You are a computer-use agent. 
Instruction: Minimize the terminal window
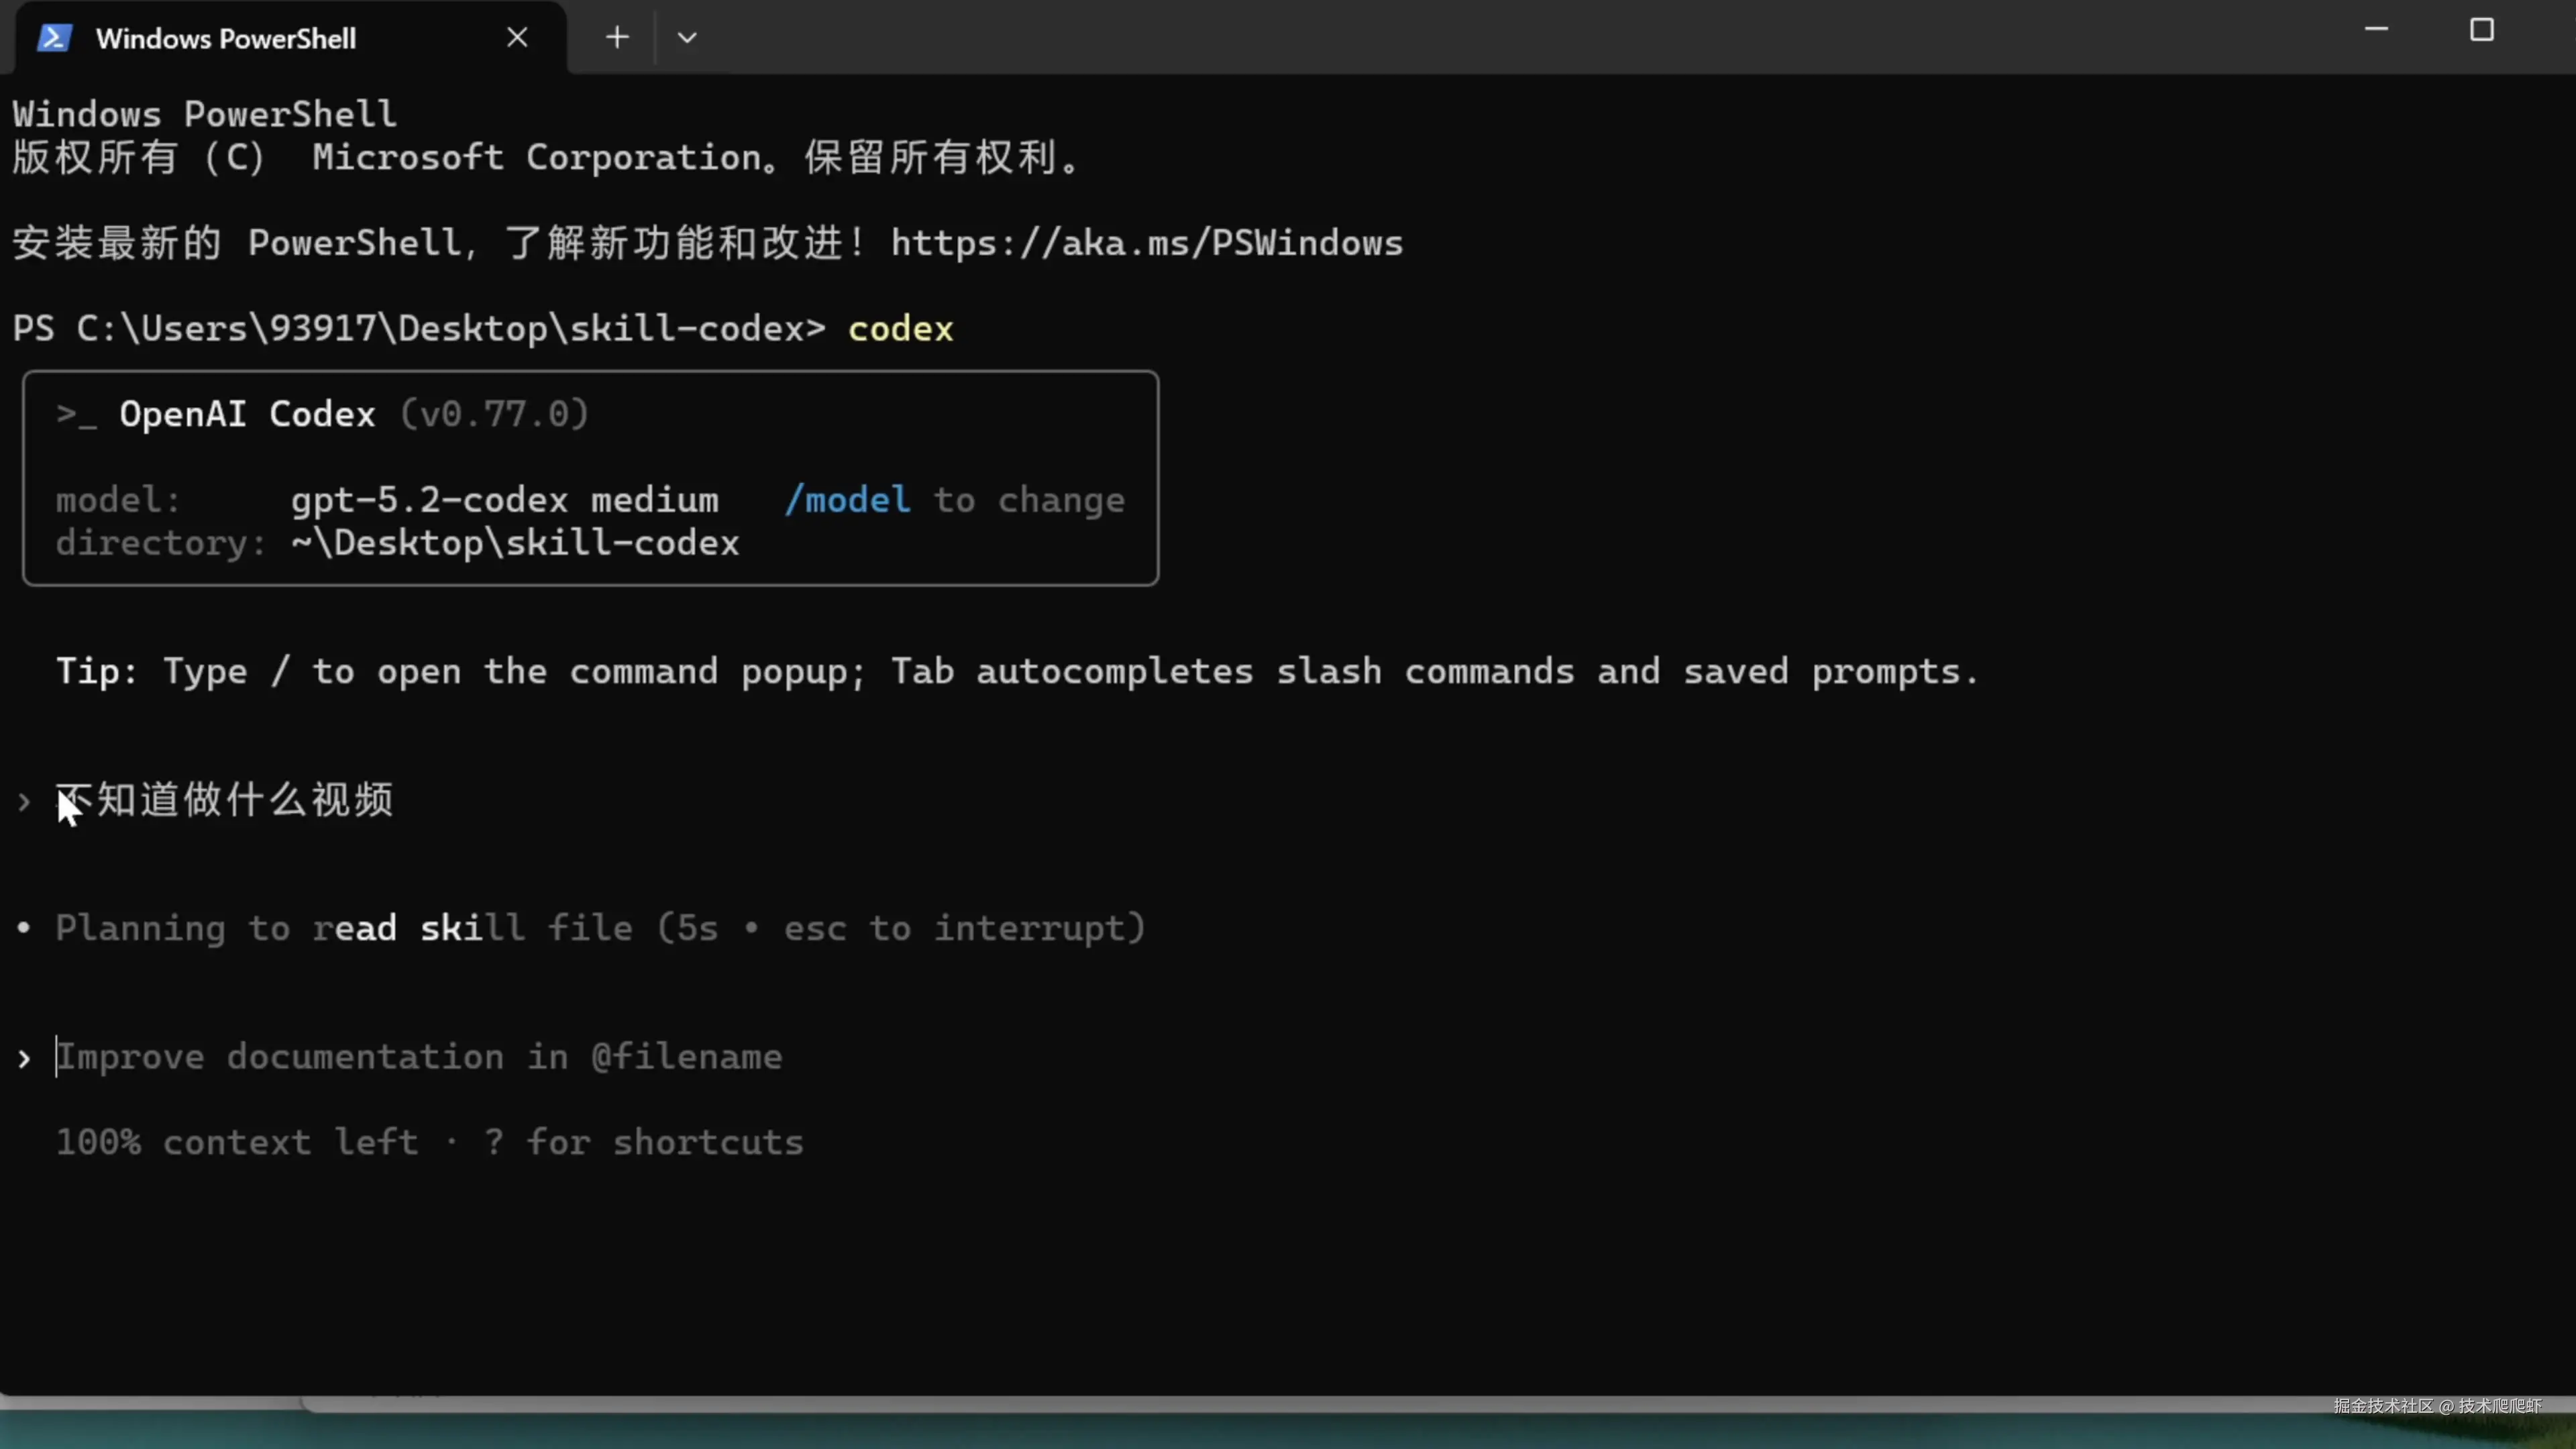2376,30
